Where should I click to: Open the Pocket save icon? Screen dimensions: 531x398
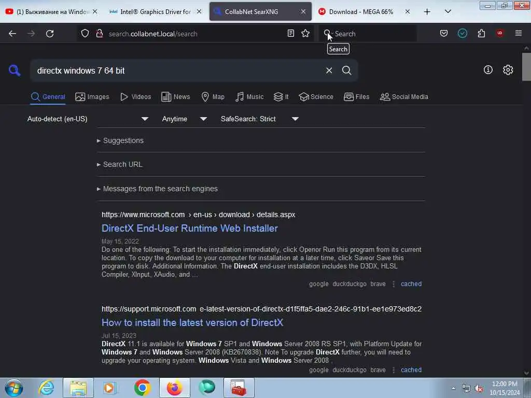pyautogui.click(x=444, y=34)
